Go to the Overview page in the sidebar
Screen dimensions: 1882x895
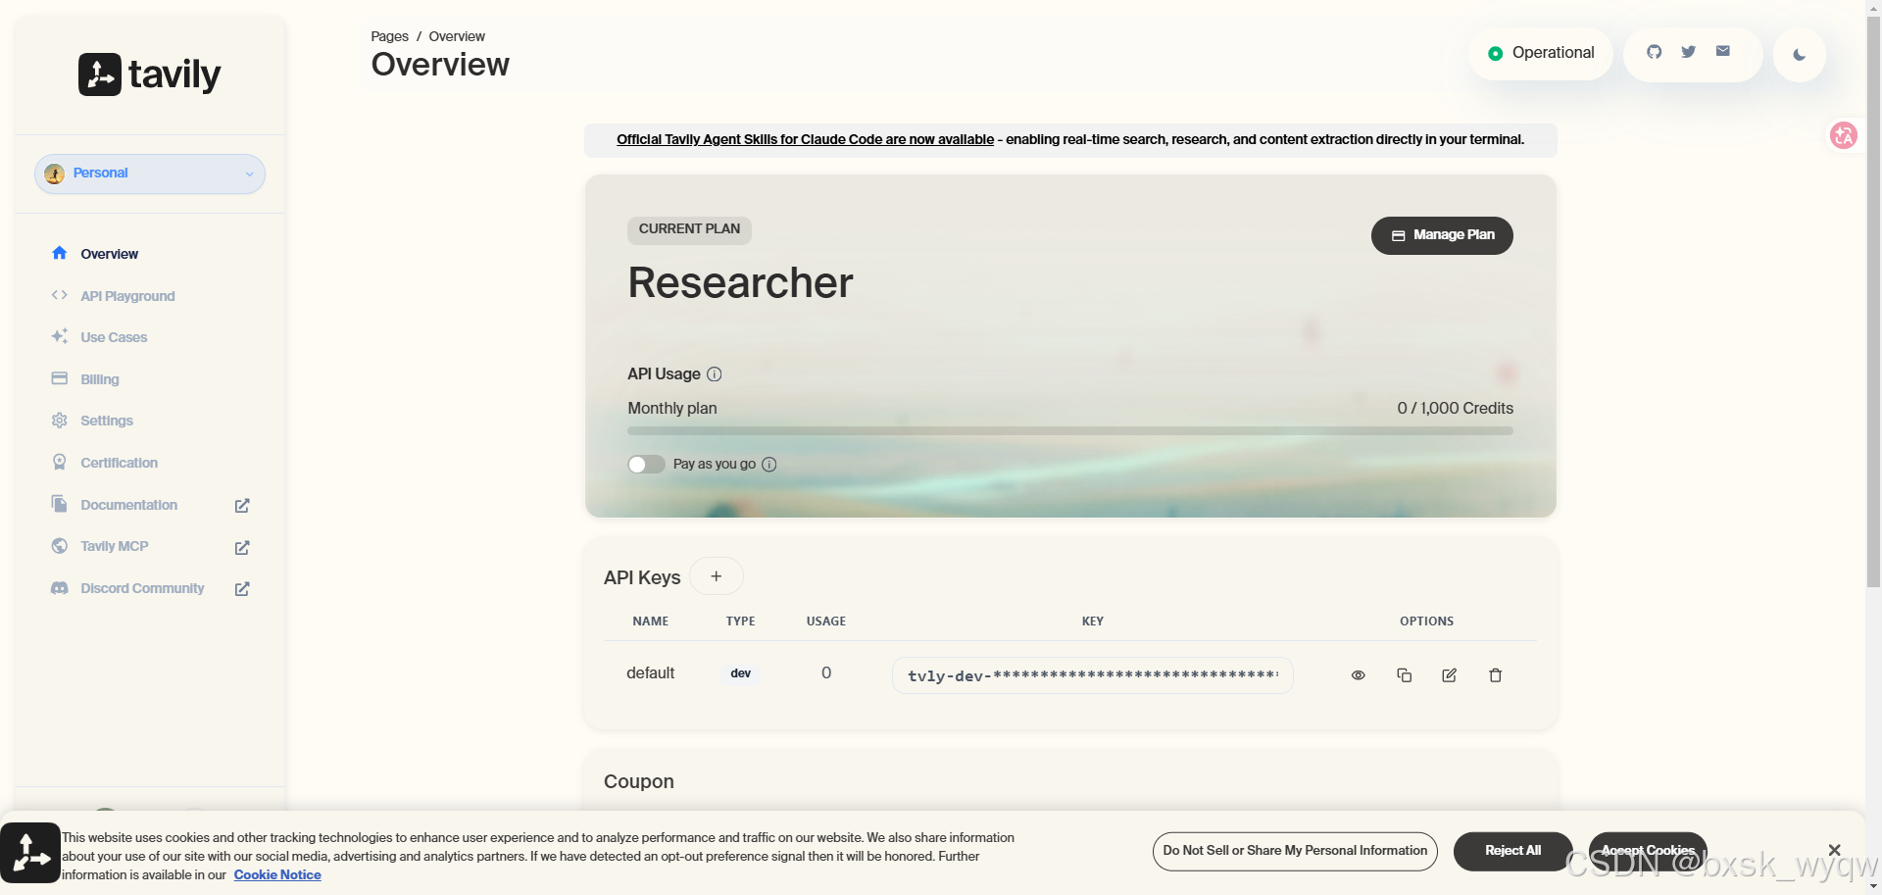109,254
